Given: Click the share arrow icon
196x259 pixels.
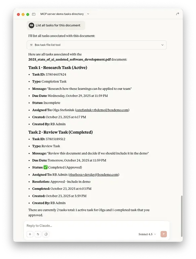Looking at the screenshot, I should (177, 14).
